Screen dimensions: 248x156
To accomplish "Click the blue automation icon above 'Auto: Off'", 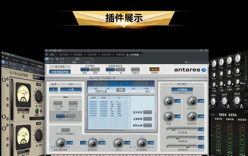I will tap(47, 59).
